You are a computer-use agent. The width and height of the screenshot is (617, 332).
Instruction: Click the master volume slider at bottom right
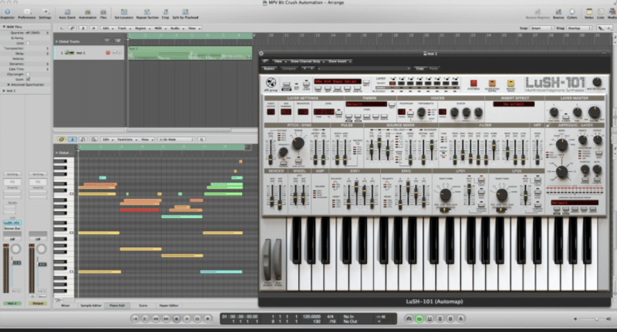point(593,319)
